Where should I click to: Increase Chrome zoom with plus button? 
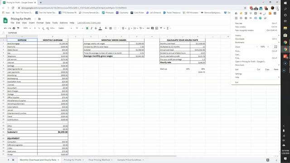click(268, 47)
